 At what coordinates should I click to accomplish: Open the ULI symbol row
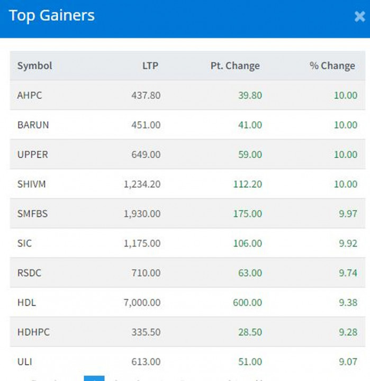coord(24,362)
